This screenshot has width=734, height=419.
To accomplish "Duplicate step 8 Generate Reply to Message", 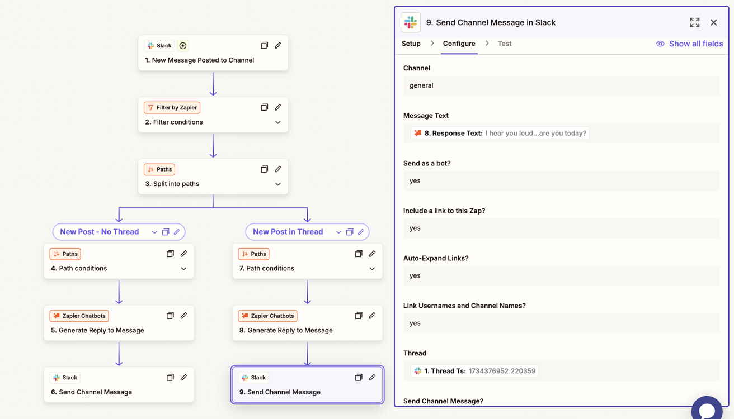I will click(359, 316).
